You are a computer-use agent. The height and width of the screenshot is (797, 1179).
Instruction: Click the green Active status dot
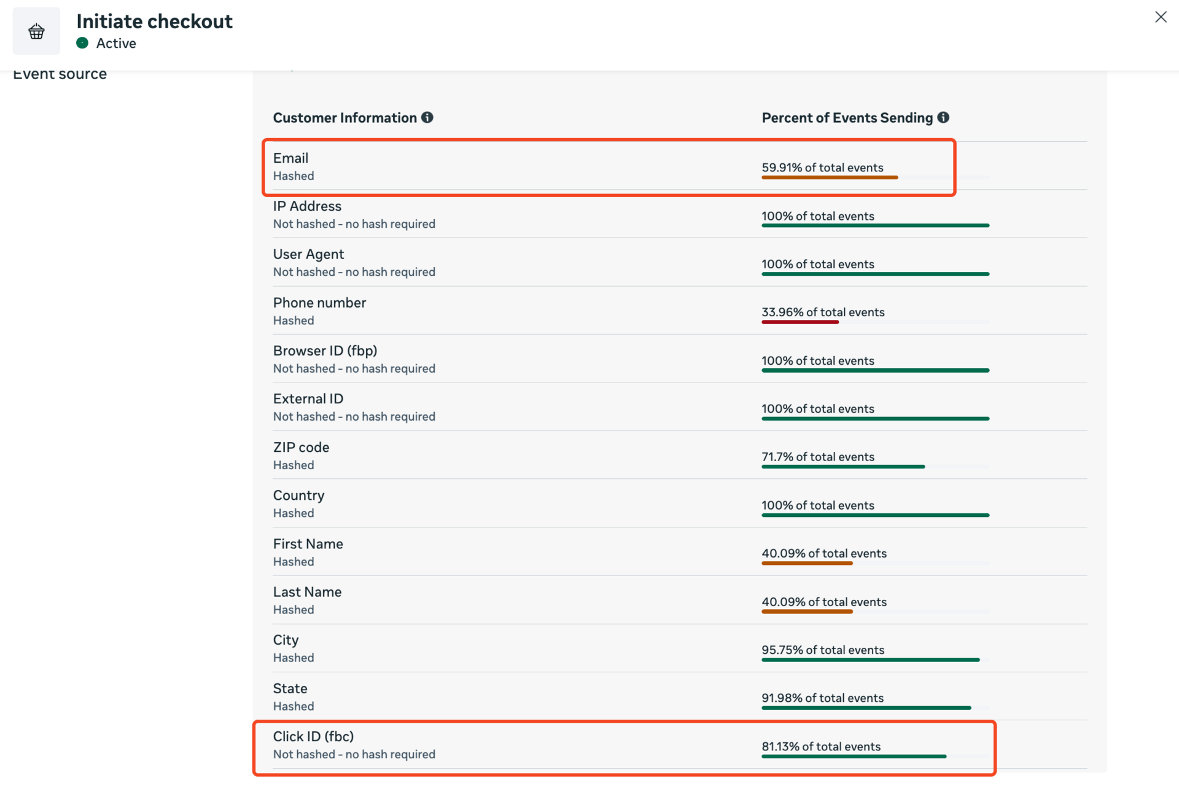click(82, 43)
